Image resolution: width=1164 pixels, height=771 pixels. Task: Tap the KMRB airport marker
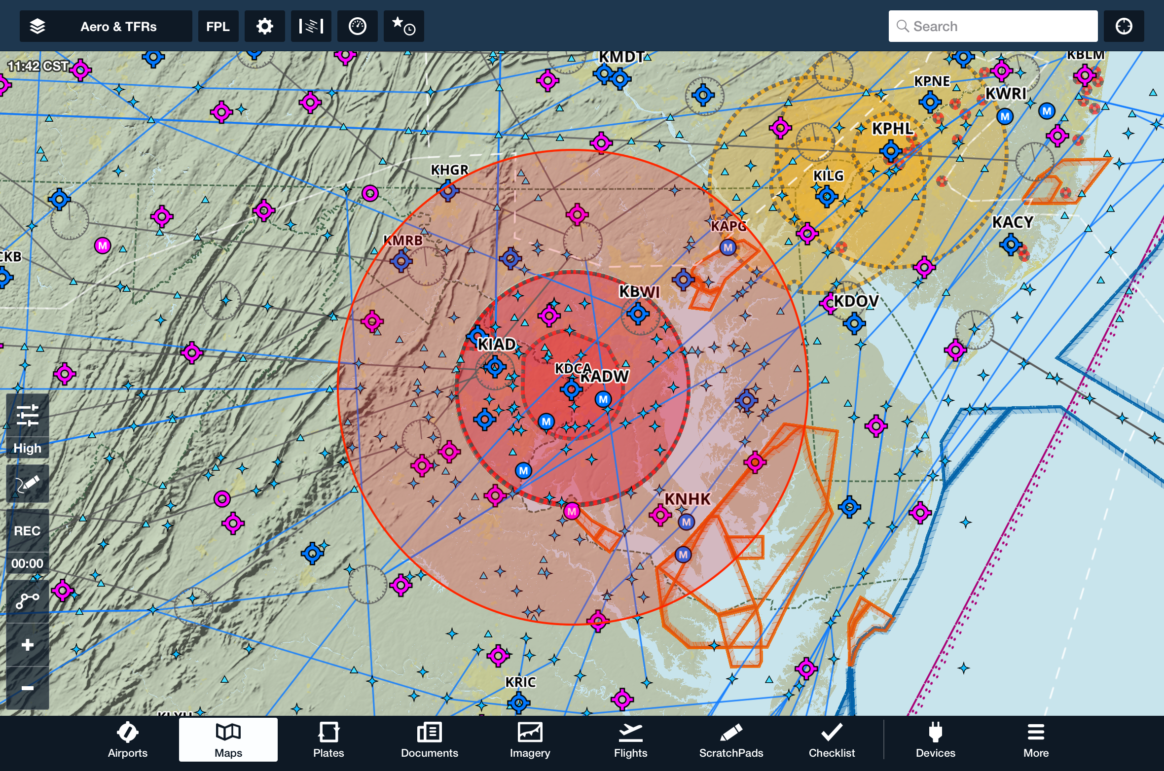tap(401, 261)
